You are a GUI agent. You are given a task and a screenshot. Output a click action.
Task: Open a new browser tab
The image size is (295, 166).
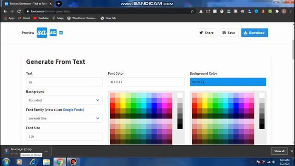click(x=59, y=4)
